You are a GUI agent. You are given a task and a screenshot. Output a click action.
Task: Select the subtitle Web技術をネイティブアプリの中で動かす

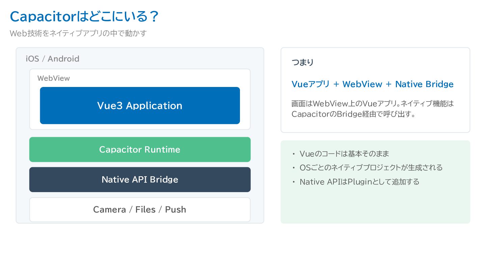pos(78,33)
